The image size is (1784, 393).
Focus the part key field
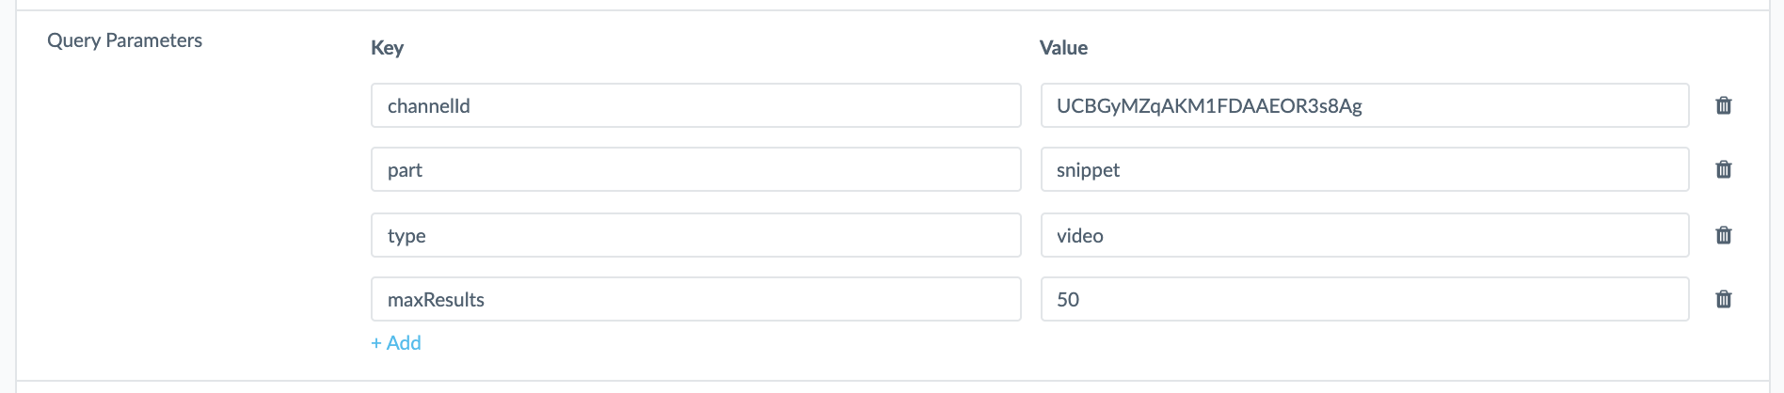(696, 169)
